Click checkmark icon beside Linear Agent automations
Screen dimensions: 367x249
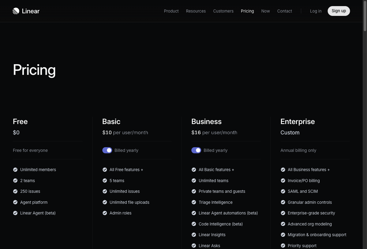[194, 213]
